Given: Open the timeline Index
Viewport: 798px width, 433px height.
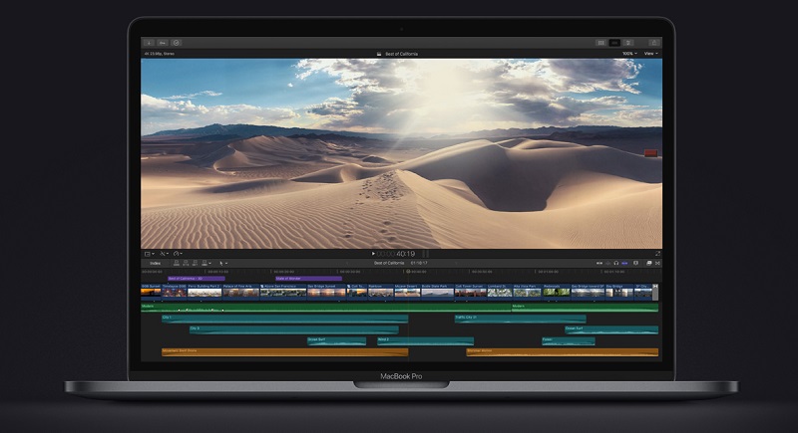Looking at the screenshot, I should (x=156, y=263).
